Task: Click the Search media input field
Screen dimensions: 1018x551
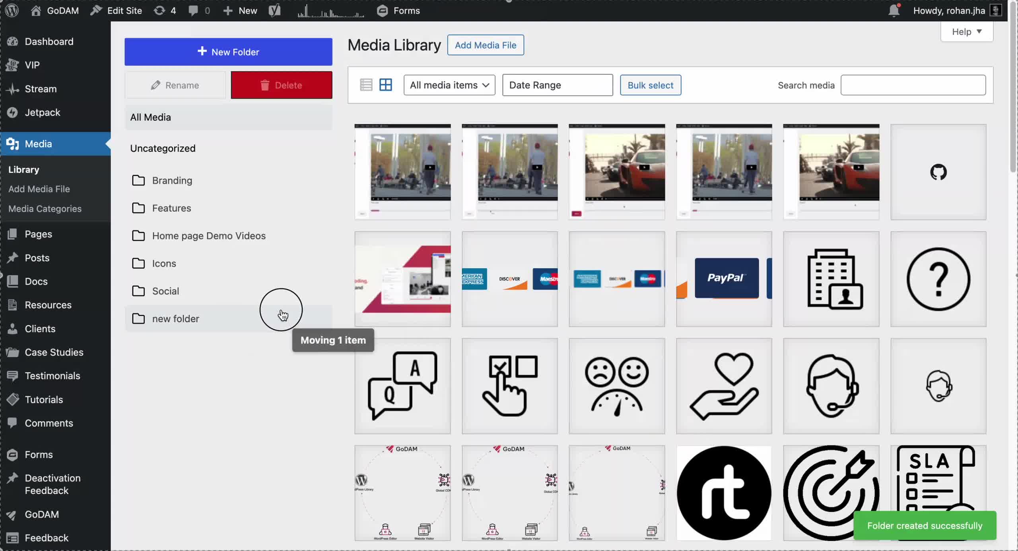Action: (913, 85)
